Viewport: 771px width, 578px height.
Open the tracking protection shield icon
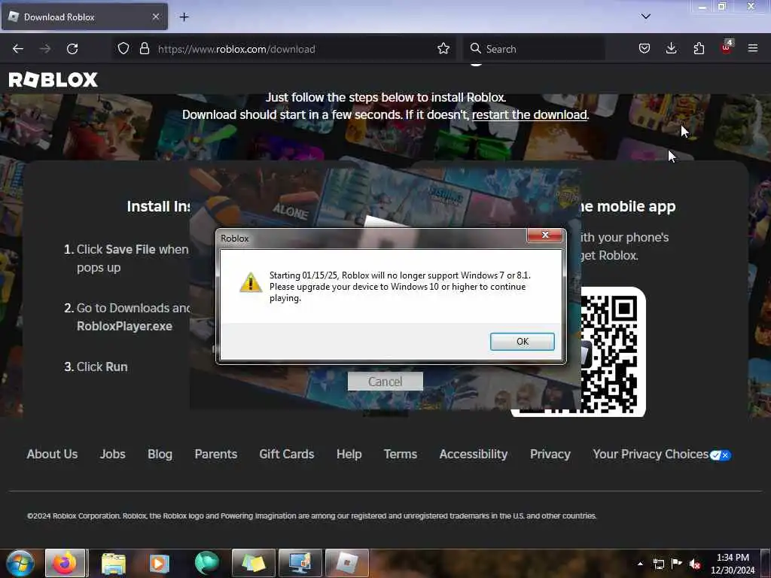(123, 48)
